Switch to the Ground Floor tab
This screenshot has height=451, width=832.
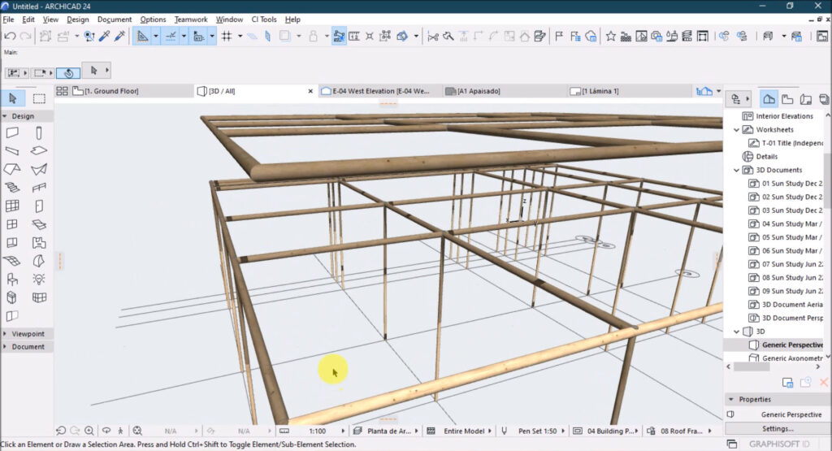pos(111,91)
